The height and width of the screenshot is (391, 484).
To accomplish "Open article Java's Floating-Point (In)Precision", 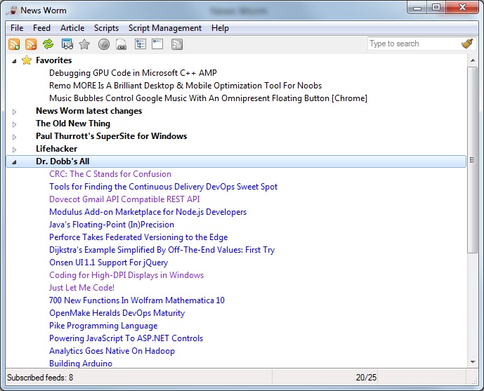I will [x=111, y=225].
